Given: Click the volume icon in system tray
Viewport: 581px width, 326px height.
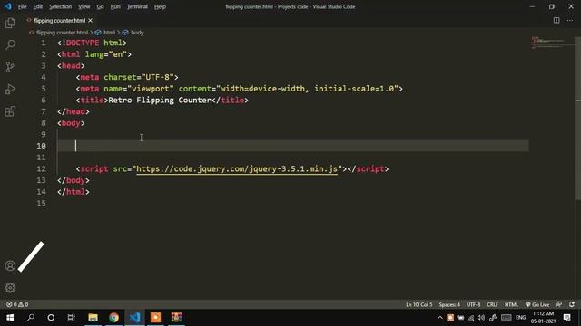Looking at the screenshot, I should (481, 318).
